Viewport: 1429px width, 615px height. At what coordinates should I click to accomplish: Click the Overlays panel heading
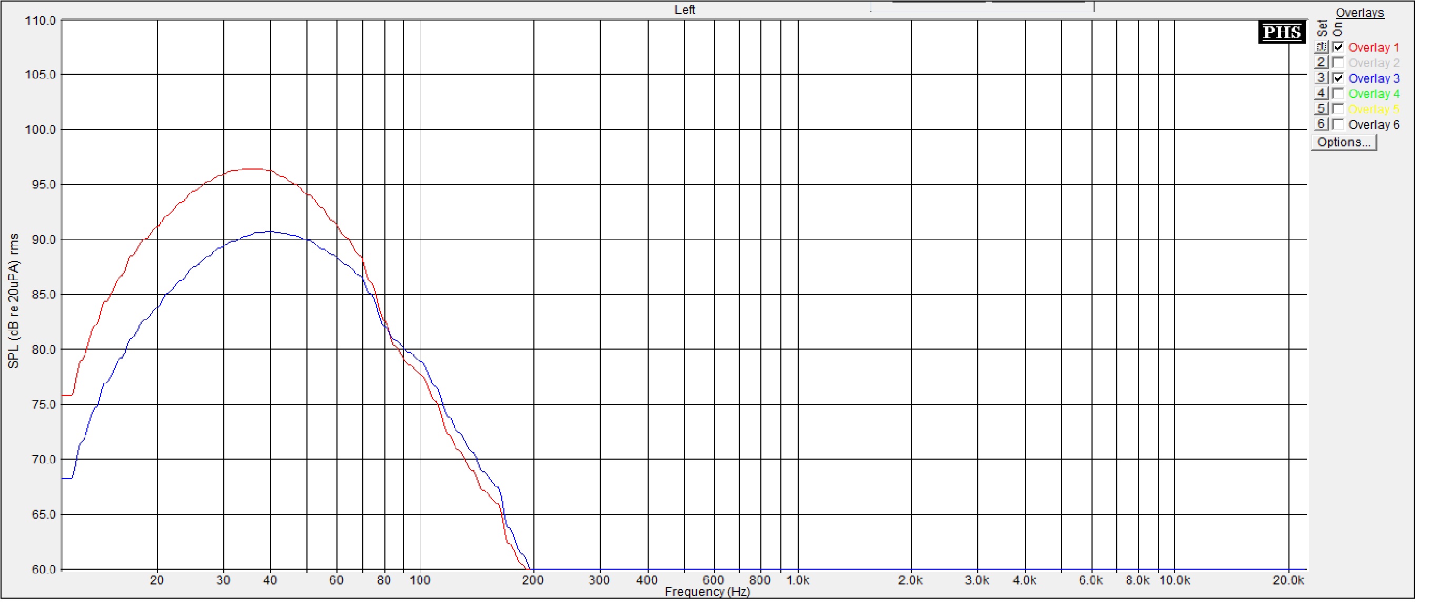click(1359, 13)
